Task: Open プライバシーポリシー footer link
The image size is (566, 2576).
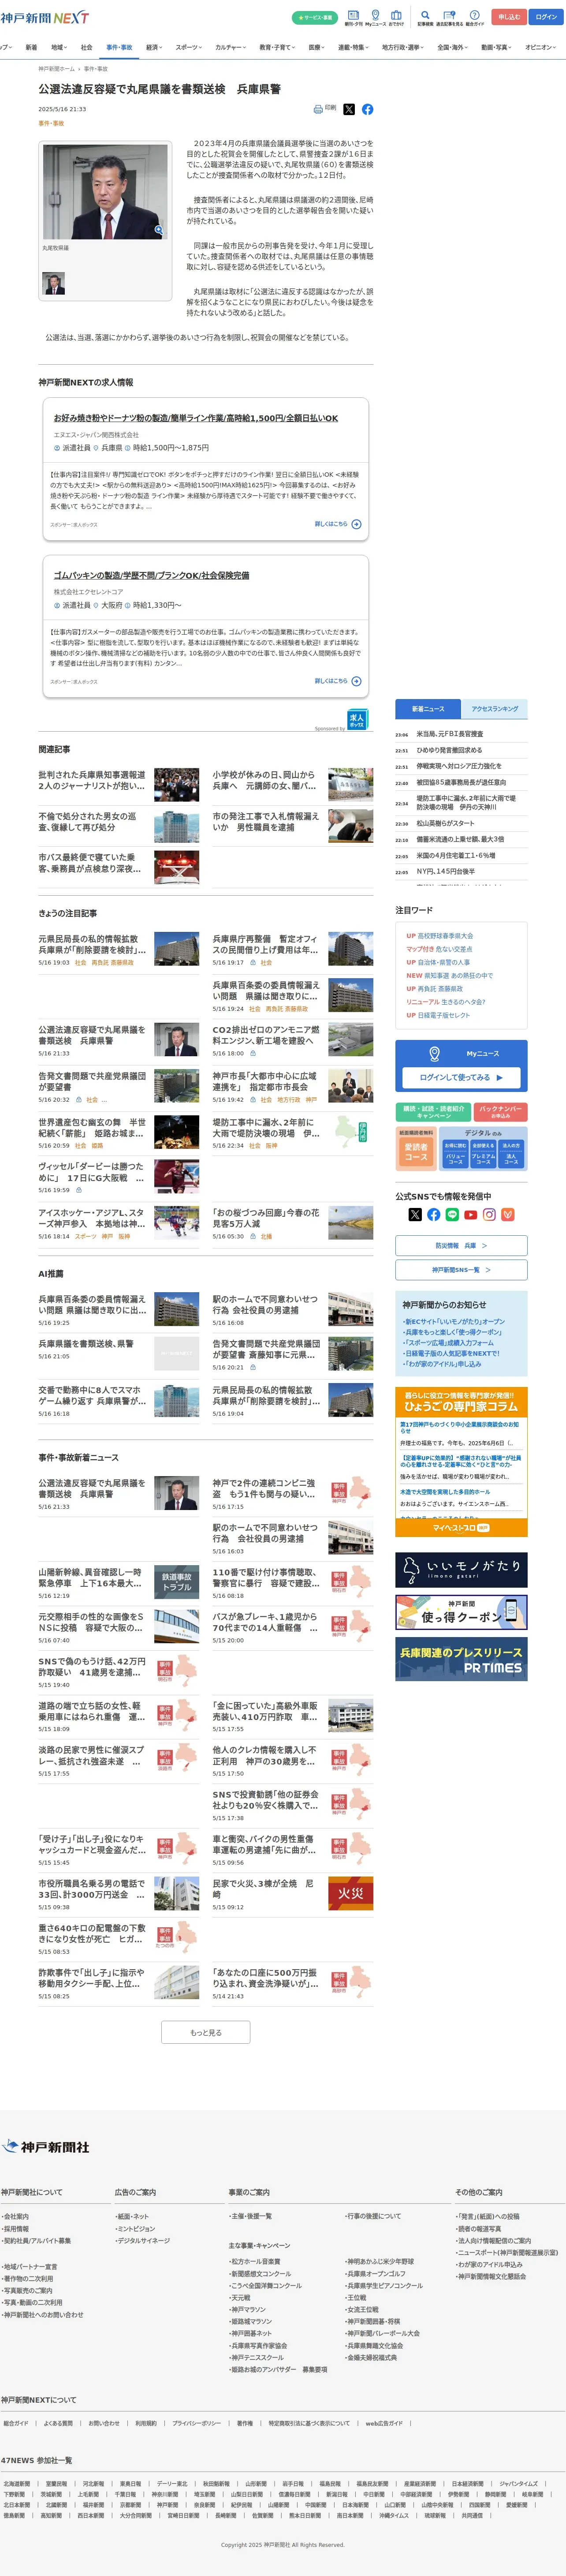Action: pos(196,2423)
